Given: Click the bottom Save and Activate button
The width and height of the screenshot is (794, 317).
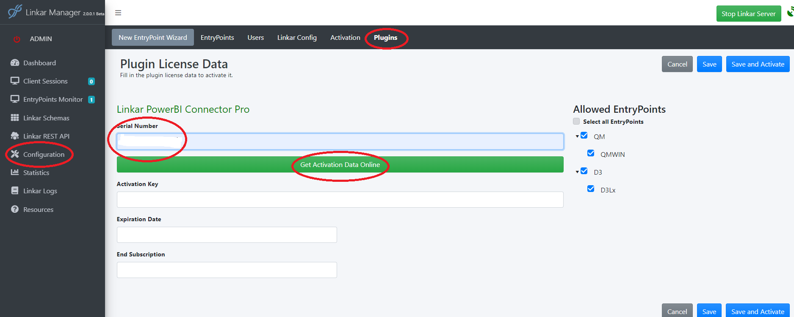Looking at the screenshot, I should (758, 311).
